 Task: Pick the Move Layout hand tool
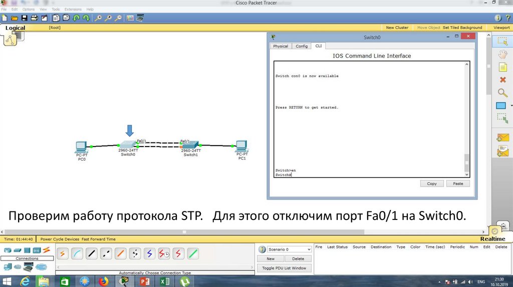click(x=502, y=54)
